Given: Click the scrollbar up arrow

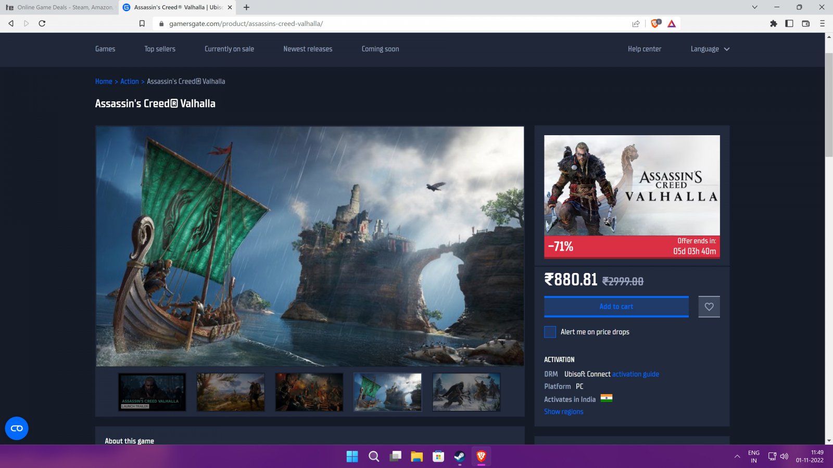Looking at the screenshot, I should click(829, 37).
